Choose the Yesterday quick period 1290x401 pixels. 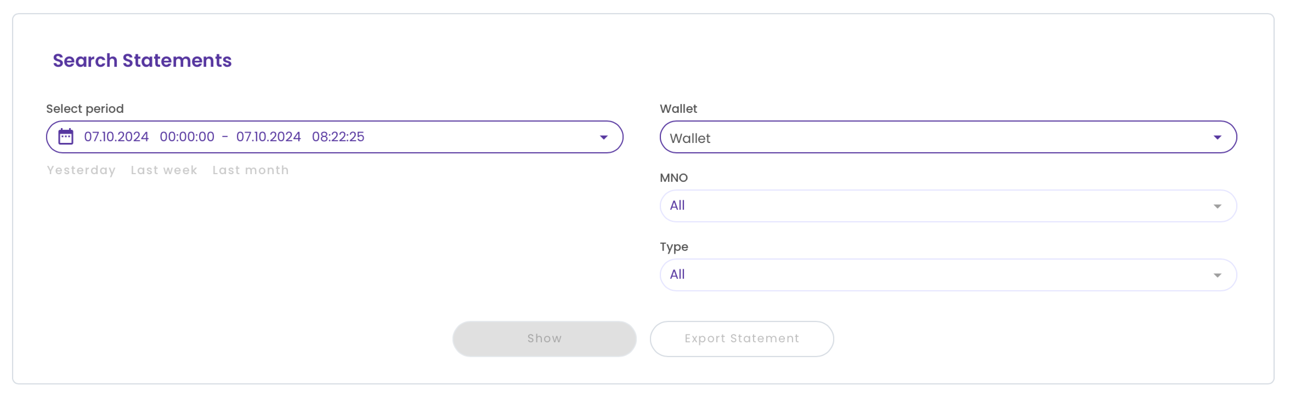tap(81, 170)
